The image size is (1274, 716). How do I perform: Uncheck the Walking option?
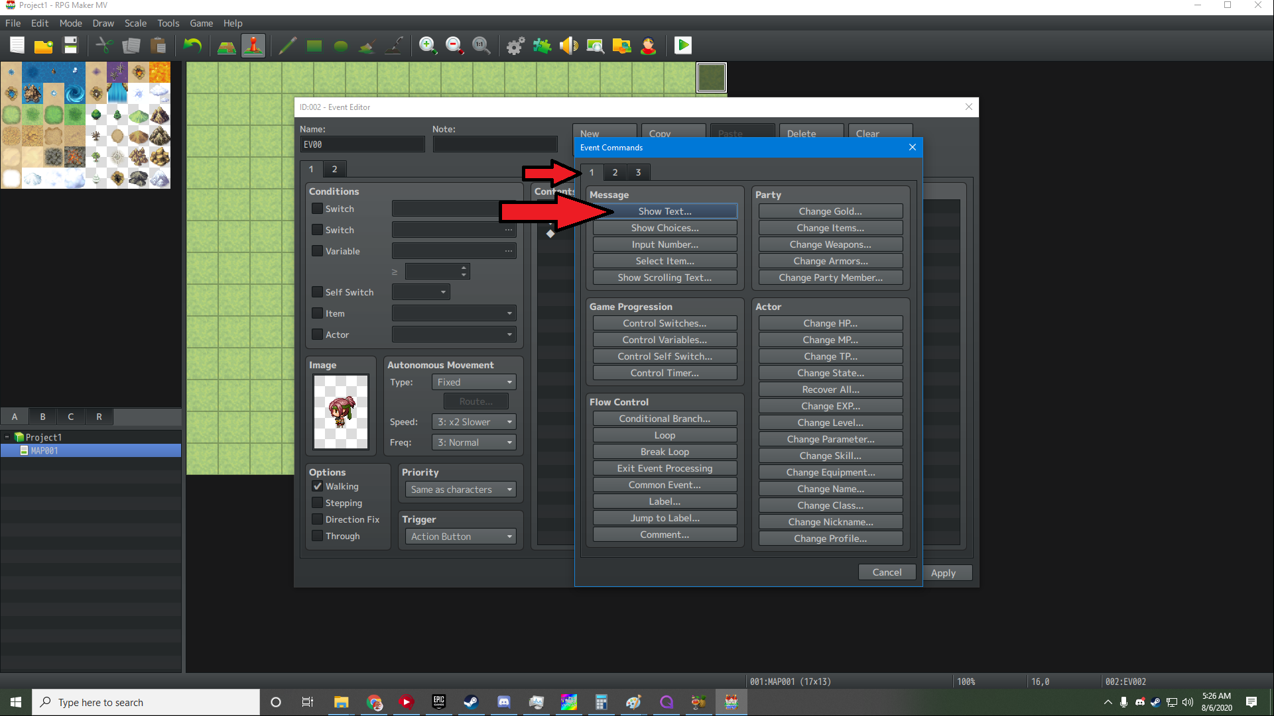(x=318, y=486)
